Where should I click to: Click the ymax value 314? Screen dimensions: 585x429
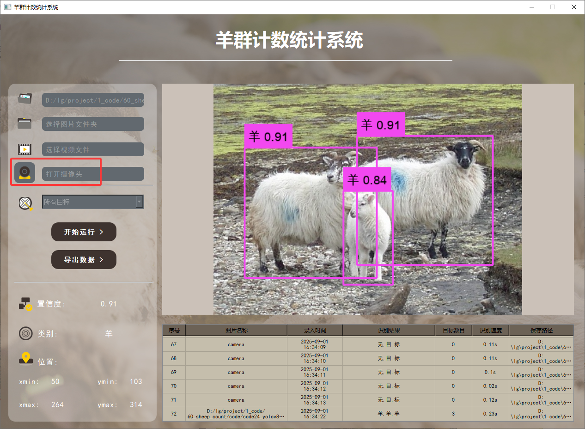click(136, 404)
